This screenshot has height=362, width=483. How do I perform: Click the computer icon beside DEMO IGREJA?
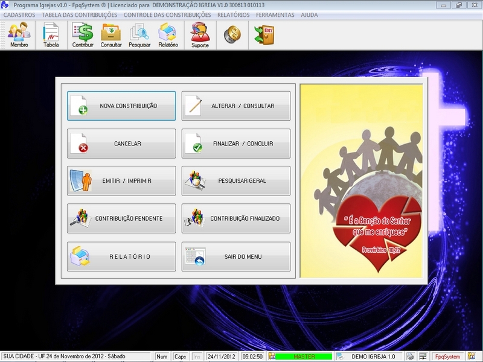[x=341, y=356]
